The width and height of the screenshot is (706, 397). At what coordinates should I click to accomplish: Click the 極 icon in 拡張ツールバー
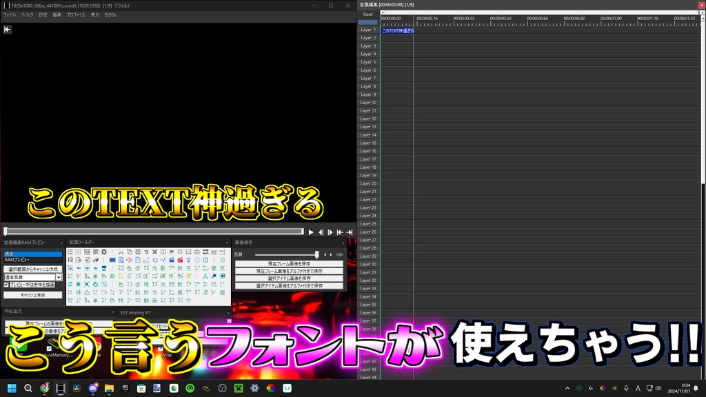(x=223, y=292)
